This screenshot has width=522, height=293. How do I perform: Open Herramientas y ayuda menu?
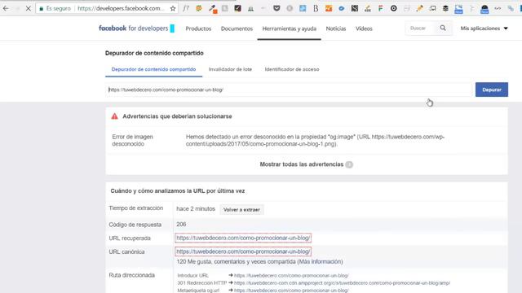point(290,28)
